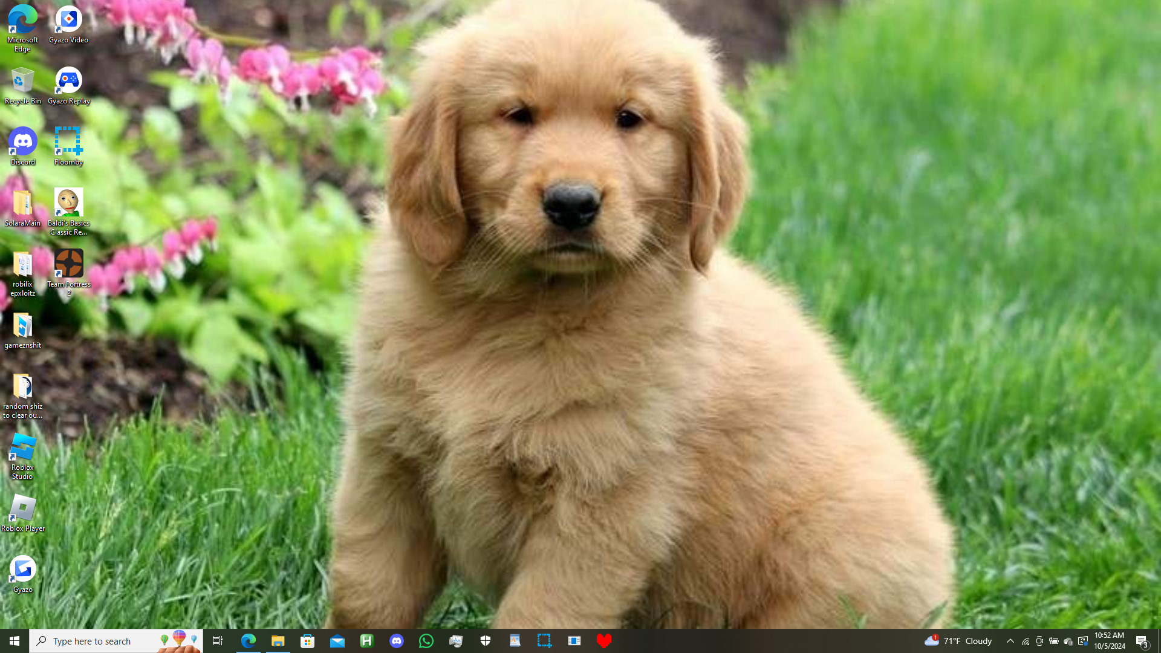1161x653 pixels.
Task: Open the notification center with 3 alerts
Action: pyautogui.click(x=1142, y=641)
